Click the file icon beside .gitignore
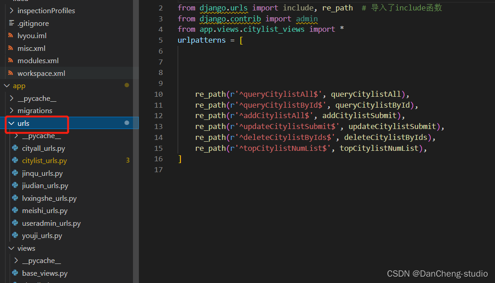 [10, 24]
